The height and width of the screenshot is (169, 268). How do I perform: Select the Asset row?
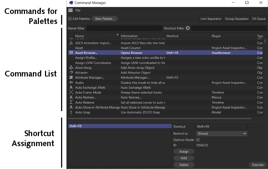[x=165, y=48]
